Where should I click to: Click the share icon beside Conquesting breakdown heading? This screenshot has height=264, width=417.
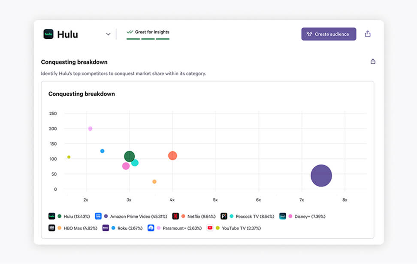coord(373,61)
